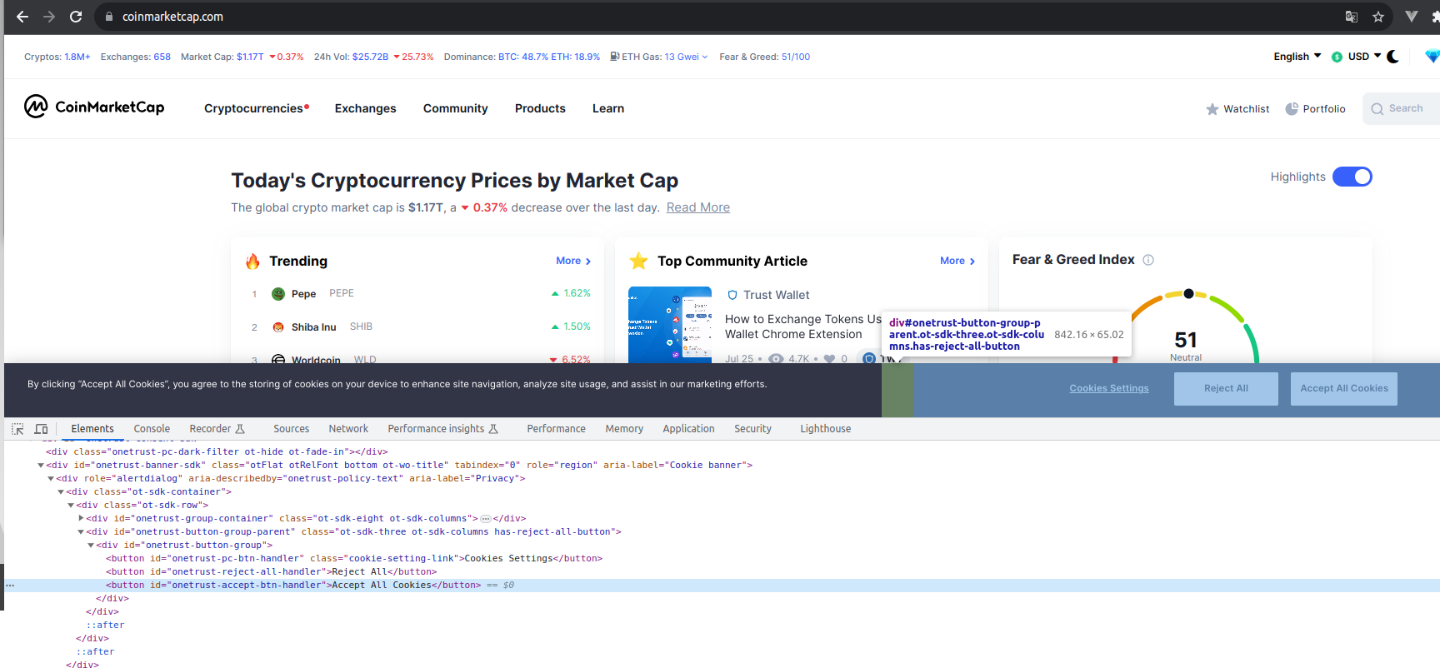Expand the onetrust-group-container div node

pos(81,518)
